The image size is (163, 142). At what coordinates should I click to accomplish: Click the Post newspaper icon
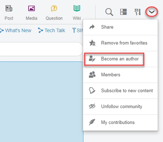(x=9, y=8)
